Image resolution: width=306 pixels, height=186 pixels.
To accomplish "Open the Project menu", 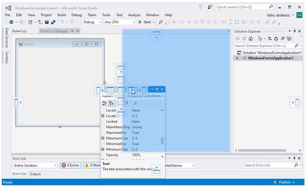I will pyautogui.click(x=46, y=15).
